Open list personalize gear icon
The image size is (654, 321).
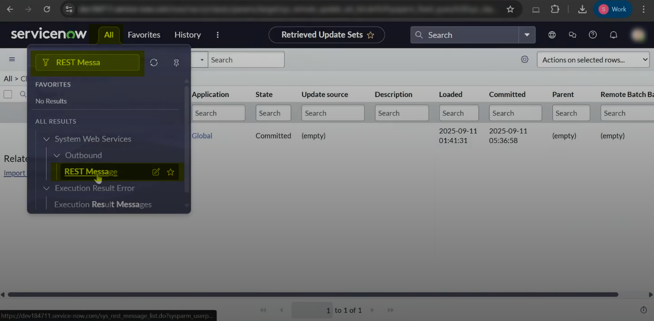525,59
